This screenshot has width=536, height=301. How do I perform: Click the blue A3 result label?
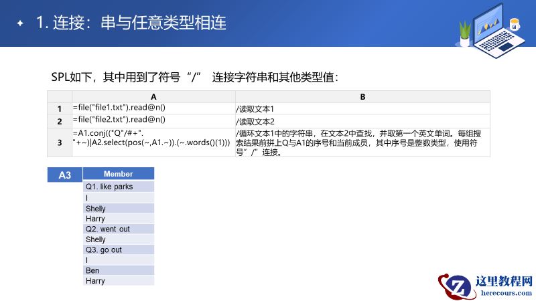(x=64, y=175)
